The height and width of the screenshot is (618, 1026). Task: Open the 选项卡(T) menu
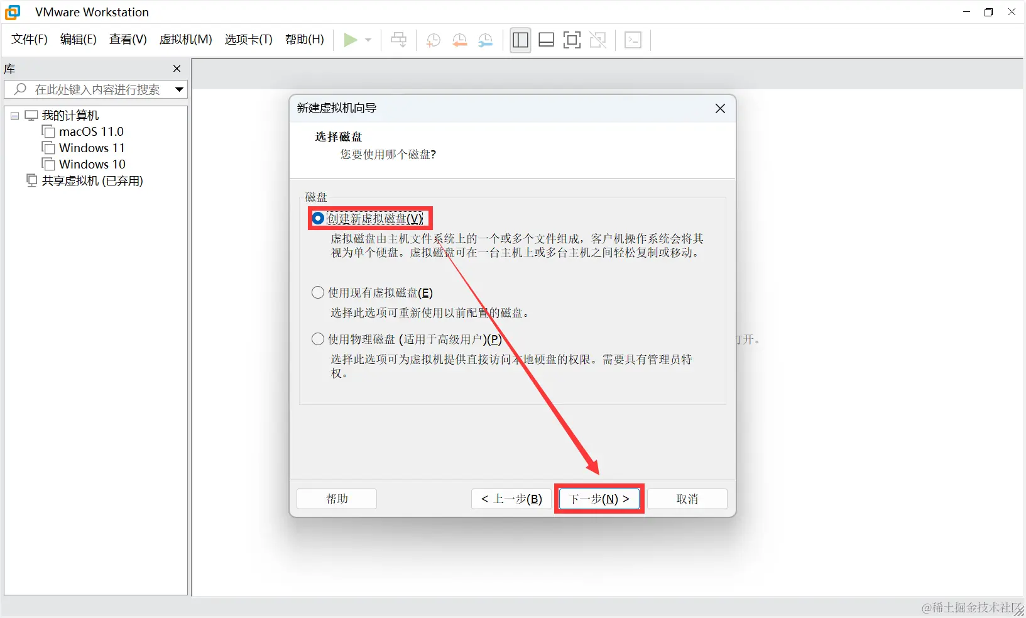click(249, 40)
